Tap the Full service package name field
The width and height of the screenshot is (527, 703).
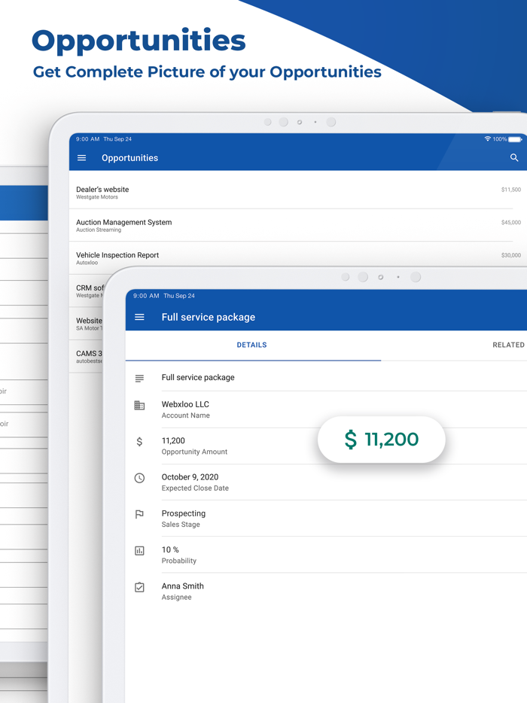(326, 378)
